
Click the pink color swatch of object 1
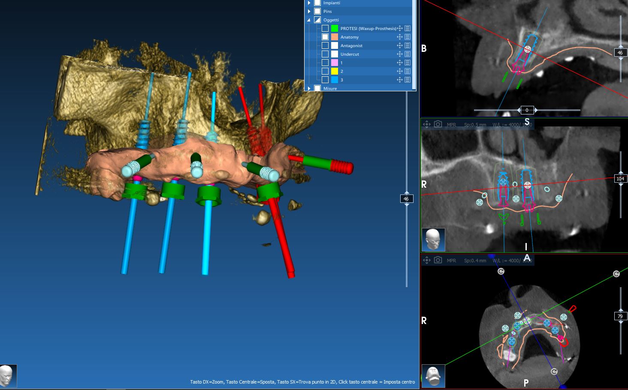coord(334,62)
